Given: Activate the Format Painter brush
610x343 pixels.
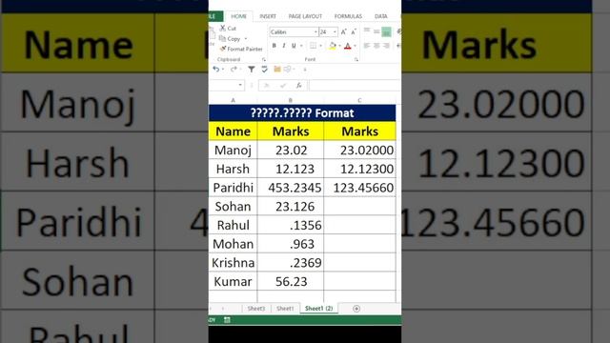Looking at the screenshot, I should point(223,49).
